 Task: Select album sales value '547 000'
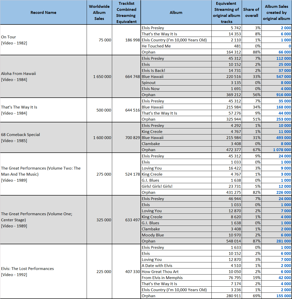click(x=284, y=76)
